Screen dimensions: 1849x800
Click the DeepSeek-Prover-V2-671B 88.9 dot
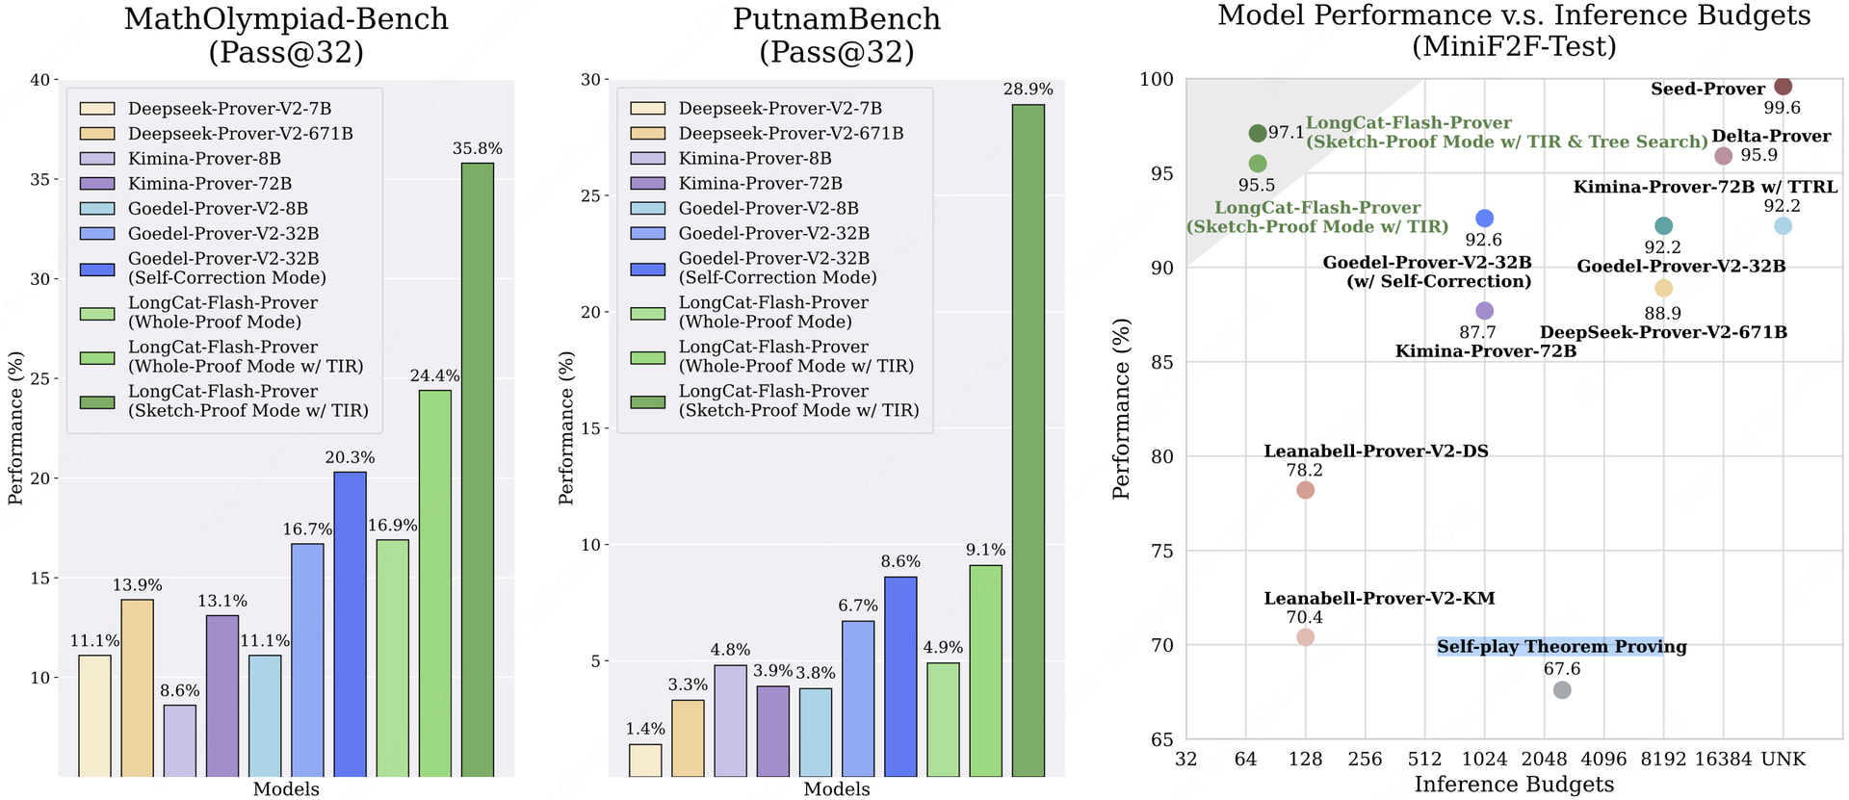(x=1663, y=288)
